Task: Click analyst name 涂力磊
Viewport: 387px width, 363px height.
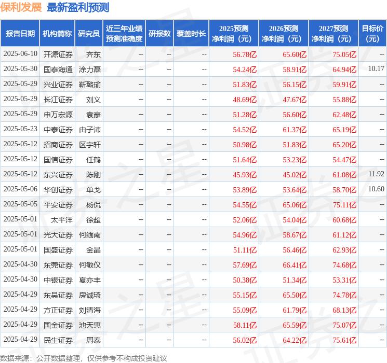Action: (x=90, y=69)
